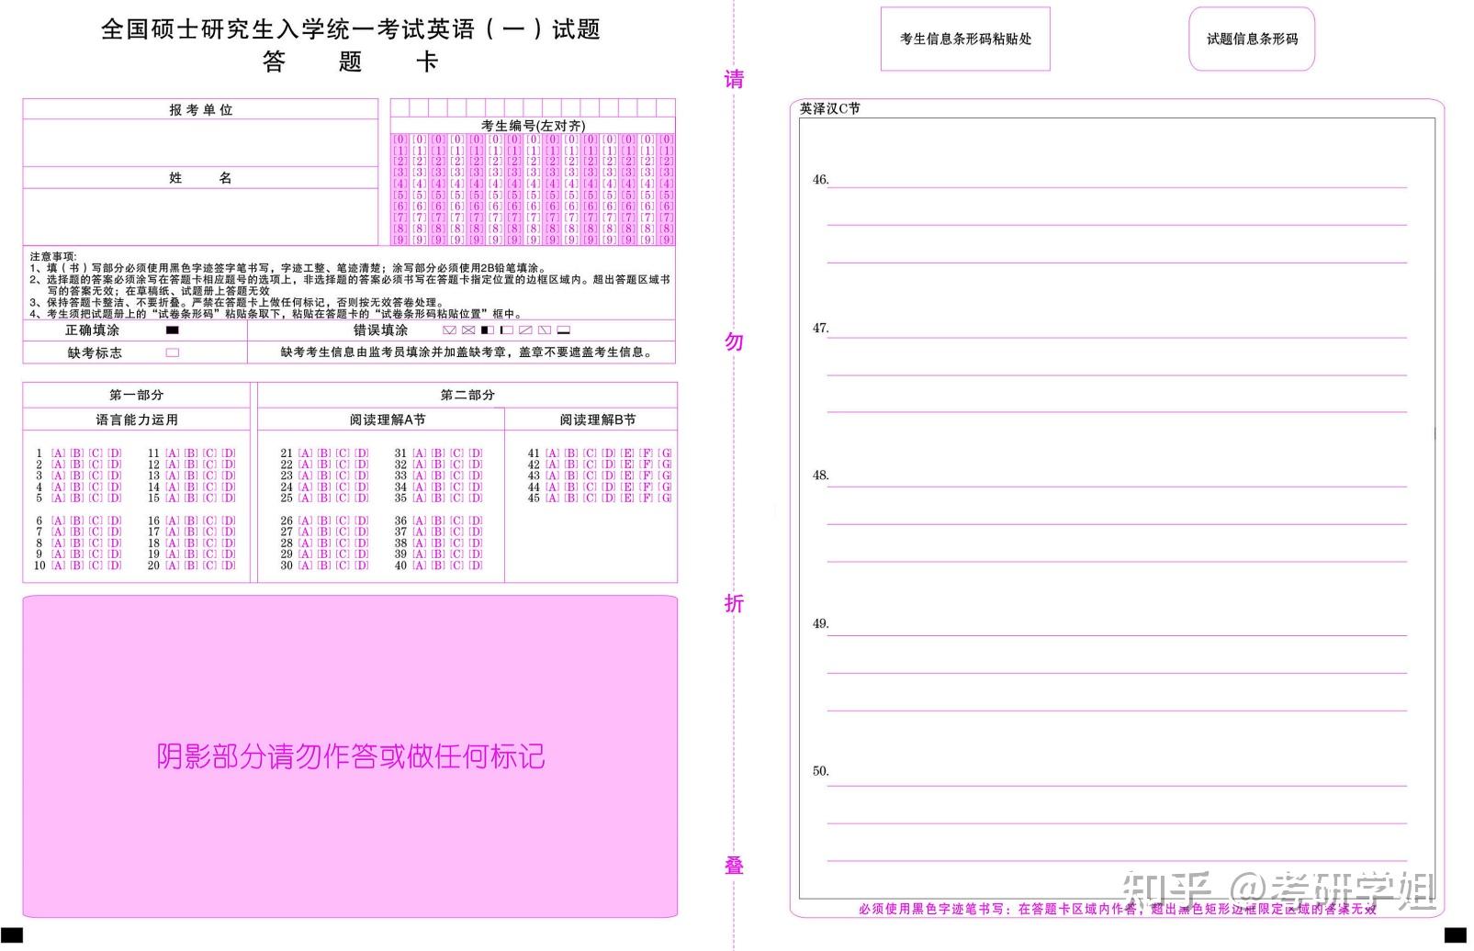Image resolution: width=1474 pixels, height=951 pixels.
Task: Click the 试题信息条形码 rounded box
Action: 1252,39
